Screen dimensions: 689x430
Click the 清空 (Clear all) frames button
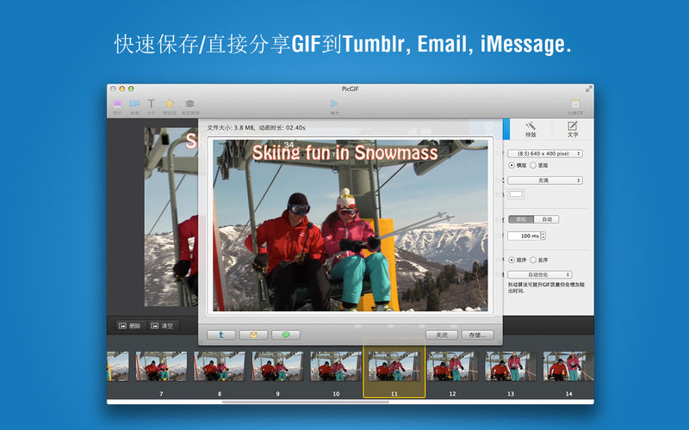pyautogui.click(x=162, y=326)
